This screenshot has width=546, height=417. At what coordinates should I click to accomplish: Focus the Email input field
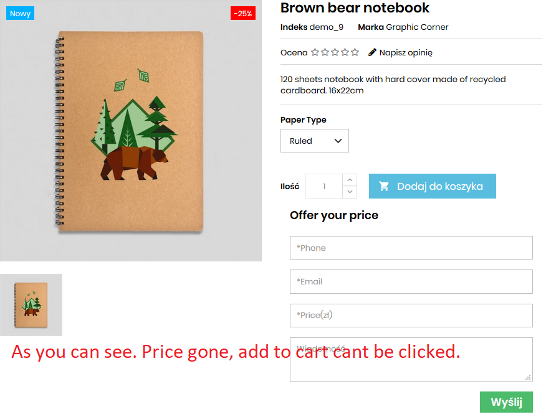point(411,281)
